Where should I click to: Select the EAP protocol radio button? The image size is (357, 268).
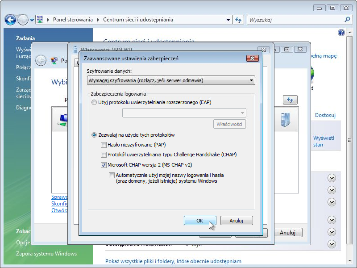point(94,102)
